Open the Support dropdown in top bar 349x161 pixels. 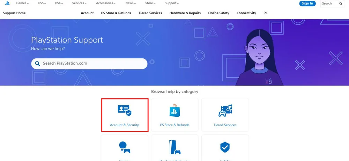coord(172,3)
